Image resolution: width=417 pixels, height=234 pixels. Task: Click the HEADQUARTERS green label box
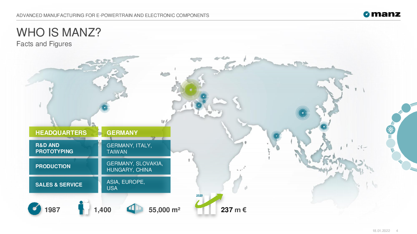(x=64, y=132)
